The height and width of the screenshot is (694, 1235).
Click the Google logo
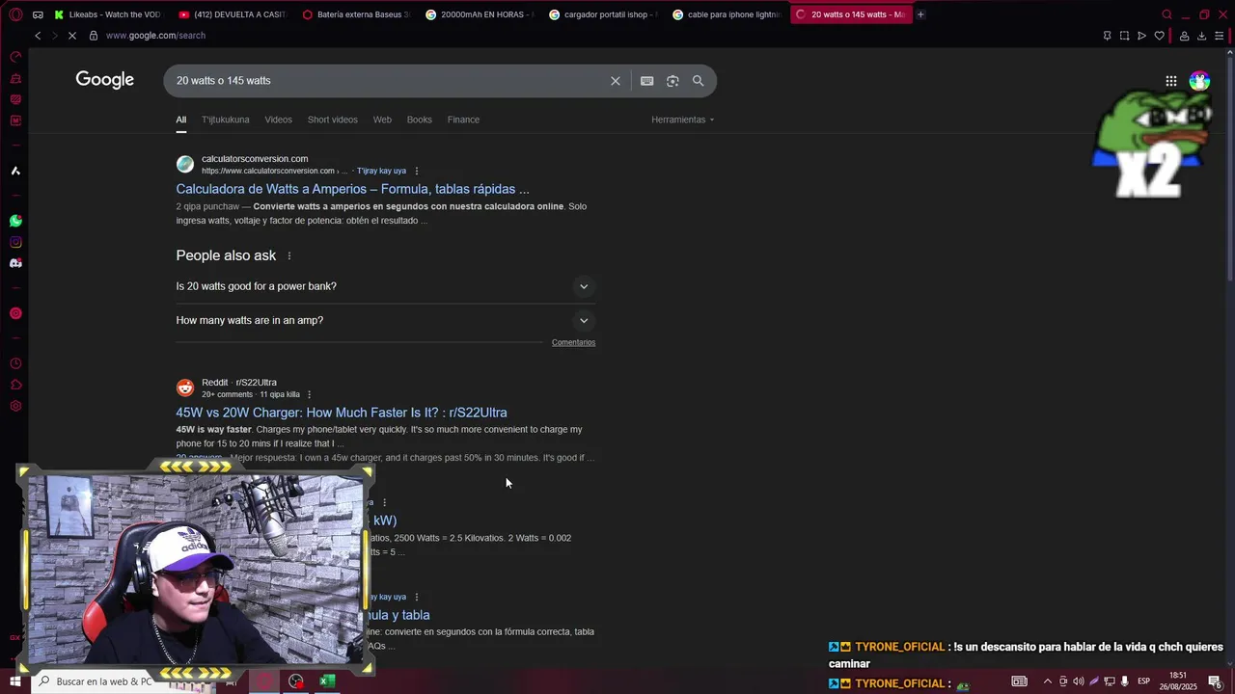pyautogui.click(x=104, y=80)
